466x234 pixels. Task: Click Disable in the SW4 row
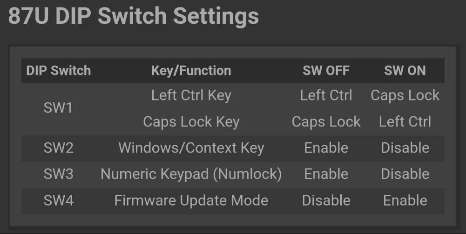[x=326, y=201]
